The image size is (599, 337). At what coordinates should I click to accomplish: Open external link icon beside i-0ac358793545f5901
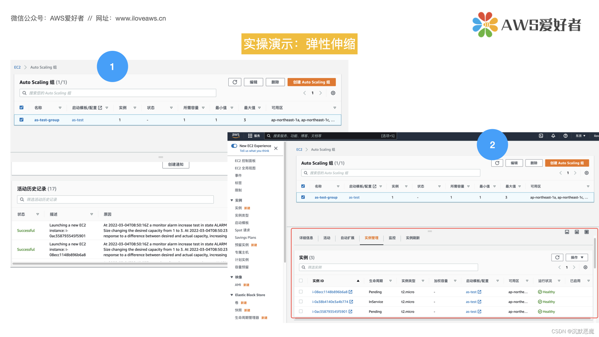tap(350, 311)
